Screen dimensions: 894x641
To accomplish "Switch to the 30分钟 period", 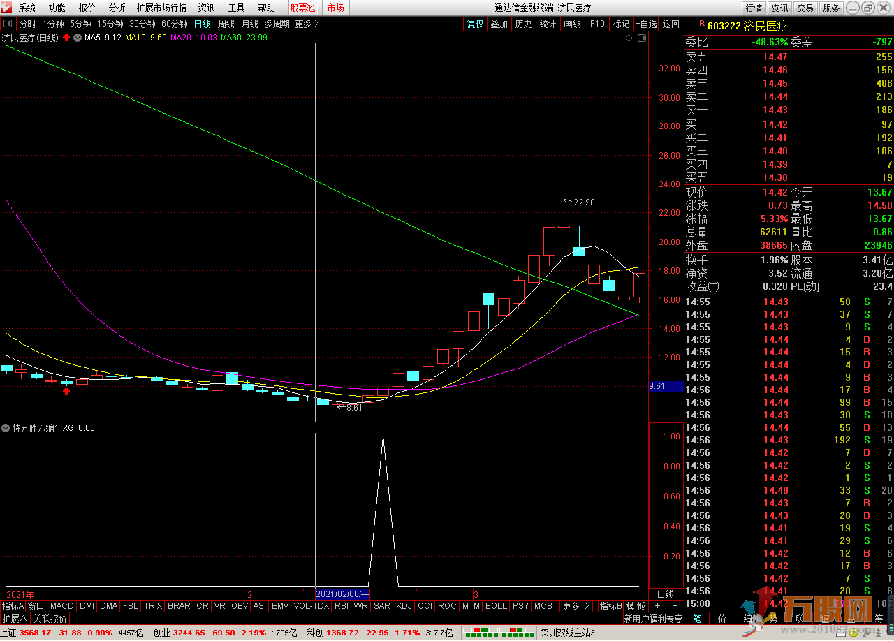I will pos(142,24).
